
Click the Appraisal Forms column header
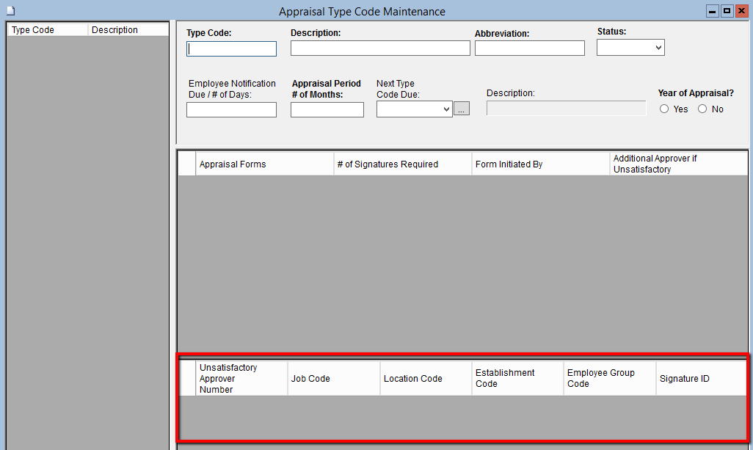264,164
